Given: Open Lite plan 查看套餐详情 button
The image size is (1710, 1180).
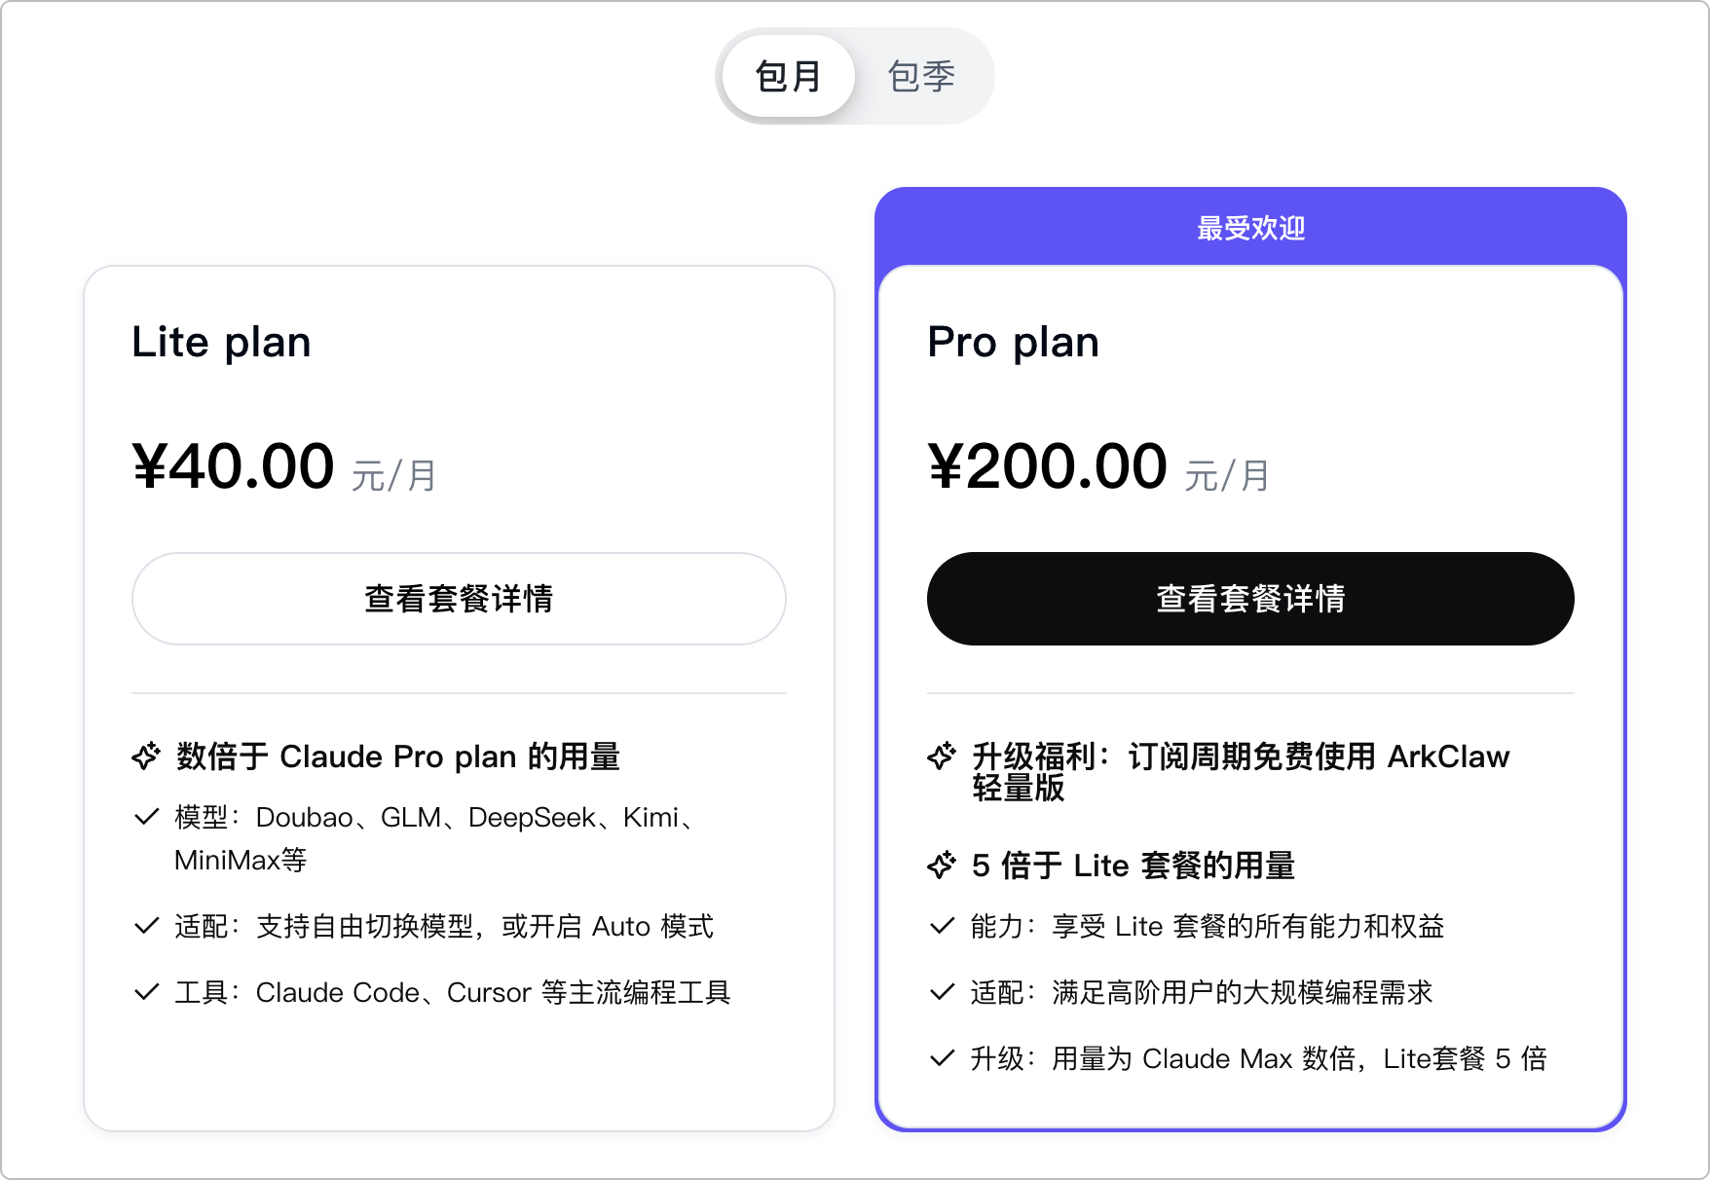Looking at the screenshot, I should [x=459, y=599].
